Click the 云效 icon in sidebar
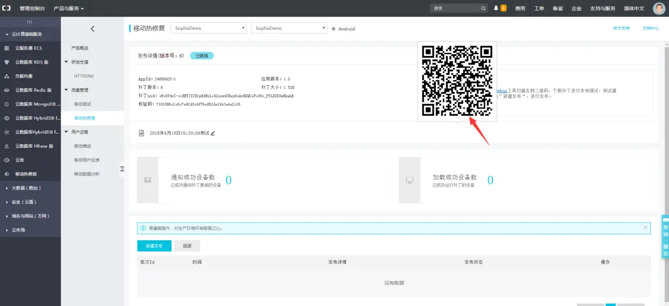The image size is (669, 306). pyautogui.click(x=6, y=160)
